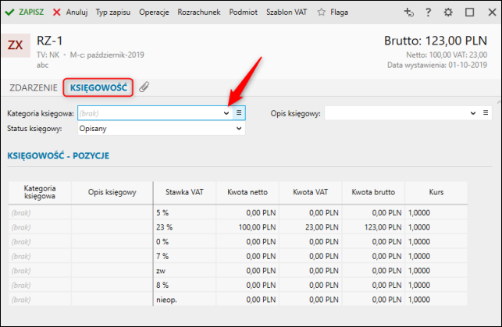
Task: Expand the Kategoria księgowa dropdown arrow
Action: click(x=226, y=113)
